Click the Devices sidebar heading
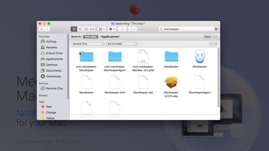Screen dimensions: 269x151 point(43,83)
